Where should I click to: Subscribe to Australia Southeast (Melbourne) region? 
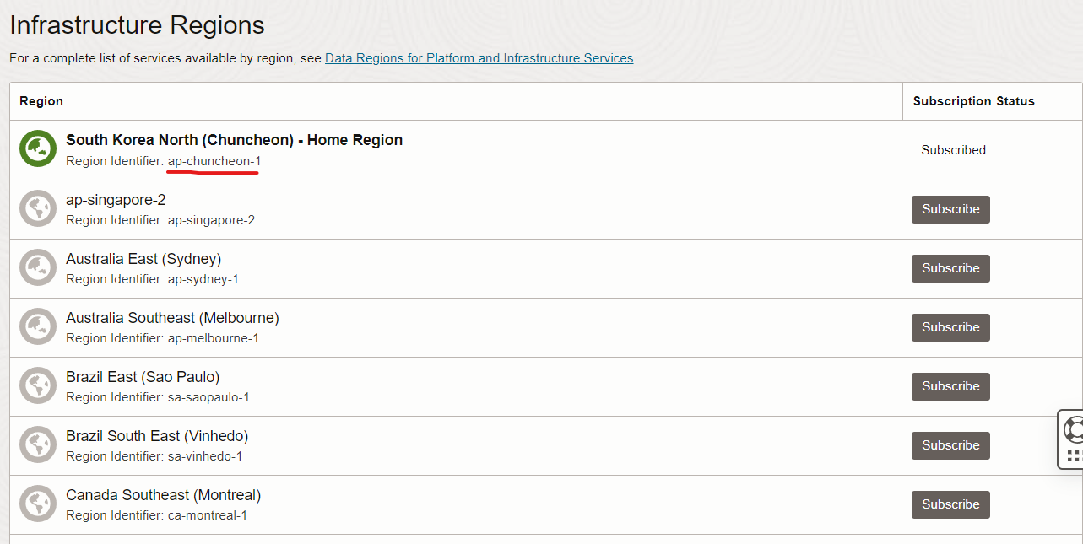[950, 327]
